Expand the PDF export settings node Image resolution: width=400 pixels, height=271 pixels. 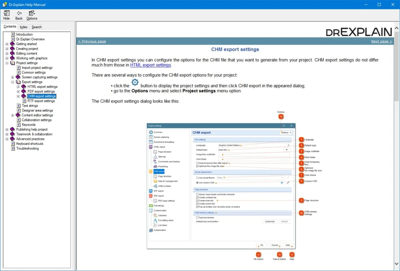click(18, 91)
